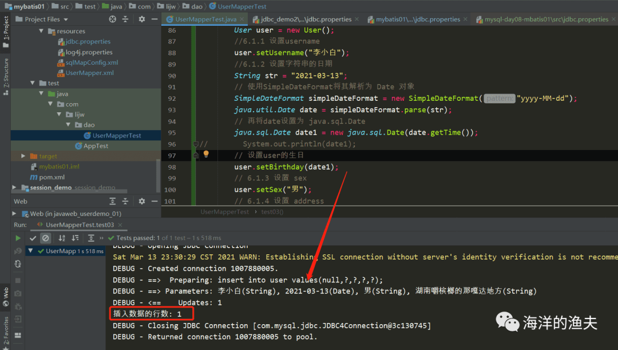Screen dimensions: 618x350
Task: Click the locate target icon in Project Files header
Action: (112, 19)
